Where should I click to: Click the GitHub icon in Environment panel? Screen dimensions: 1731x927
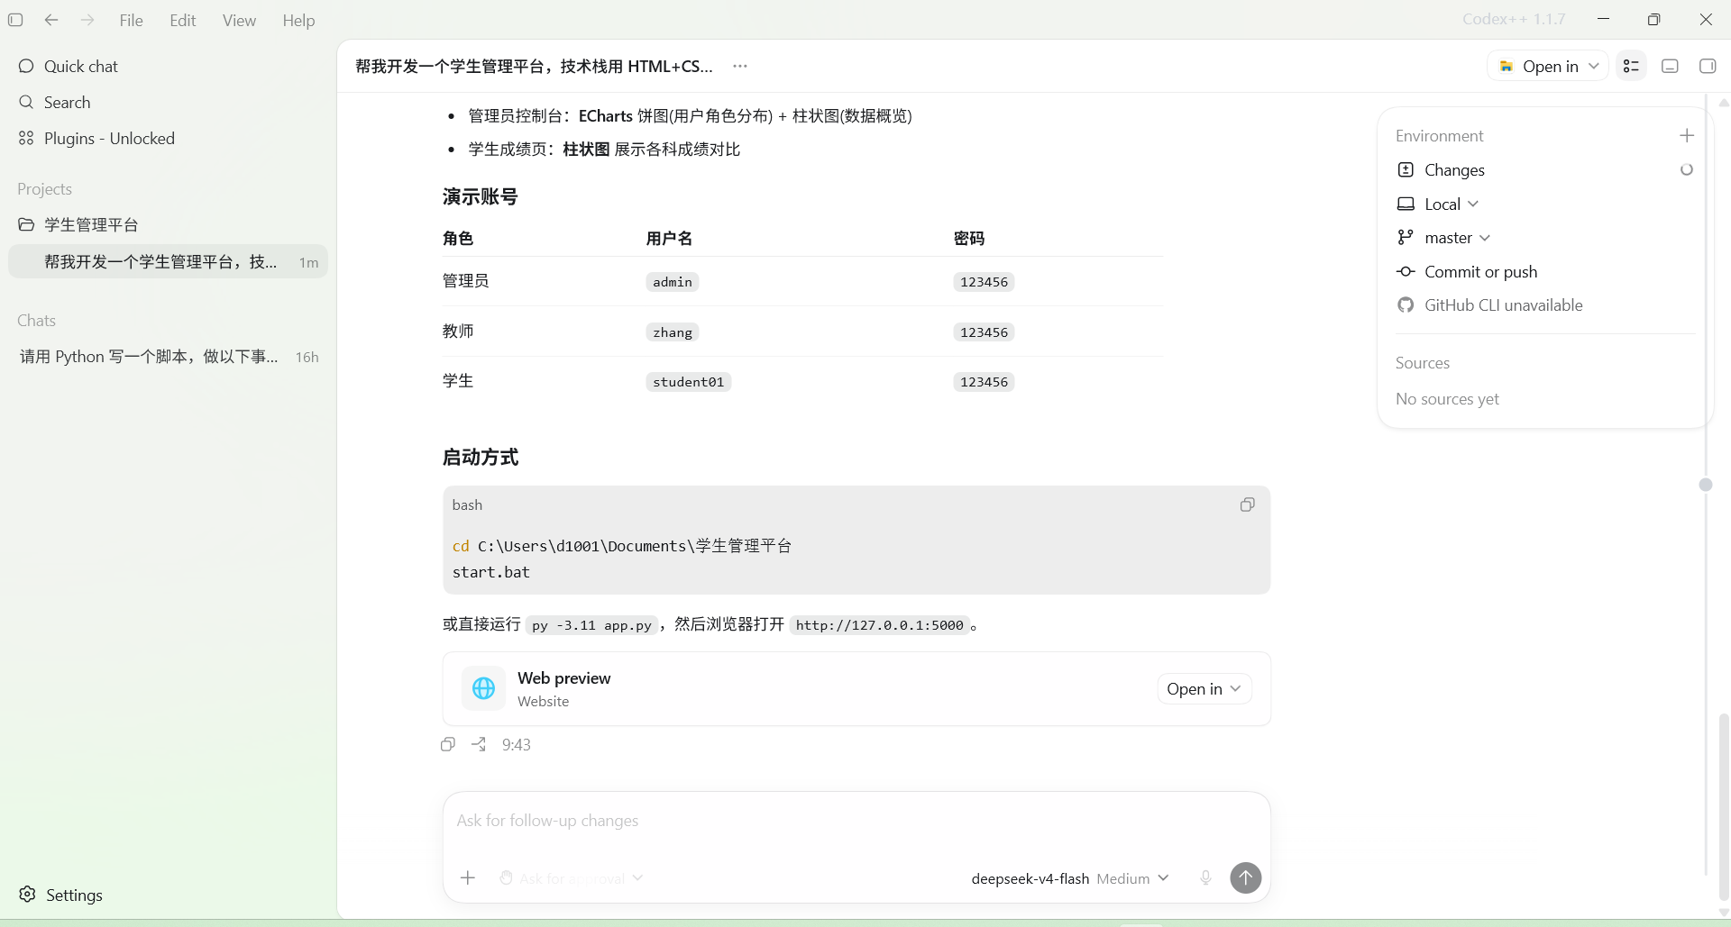1406,304
